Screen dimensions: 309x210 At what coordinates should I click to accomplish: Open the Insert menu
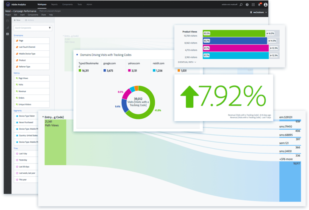click(22, 15)
